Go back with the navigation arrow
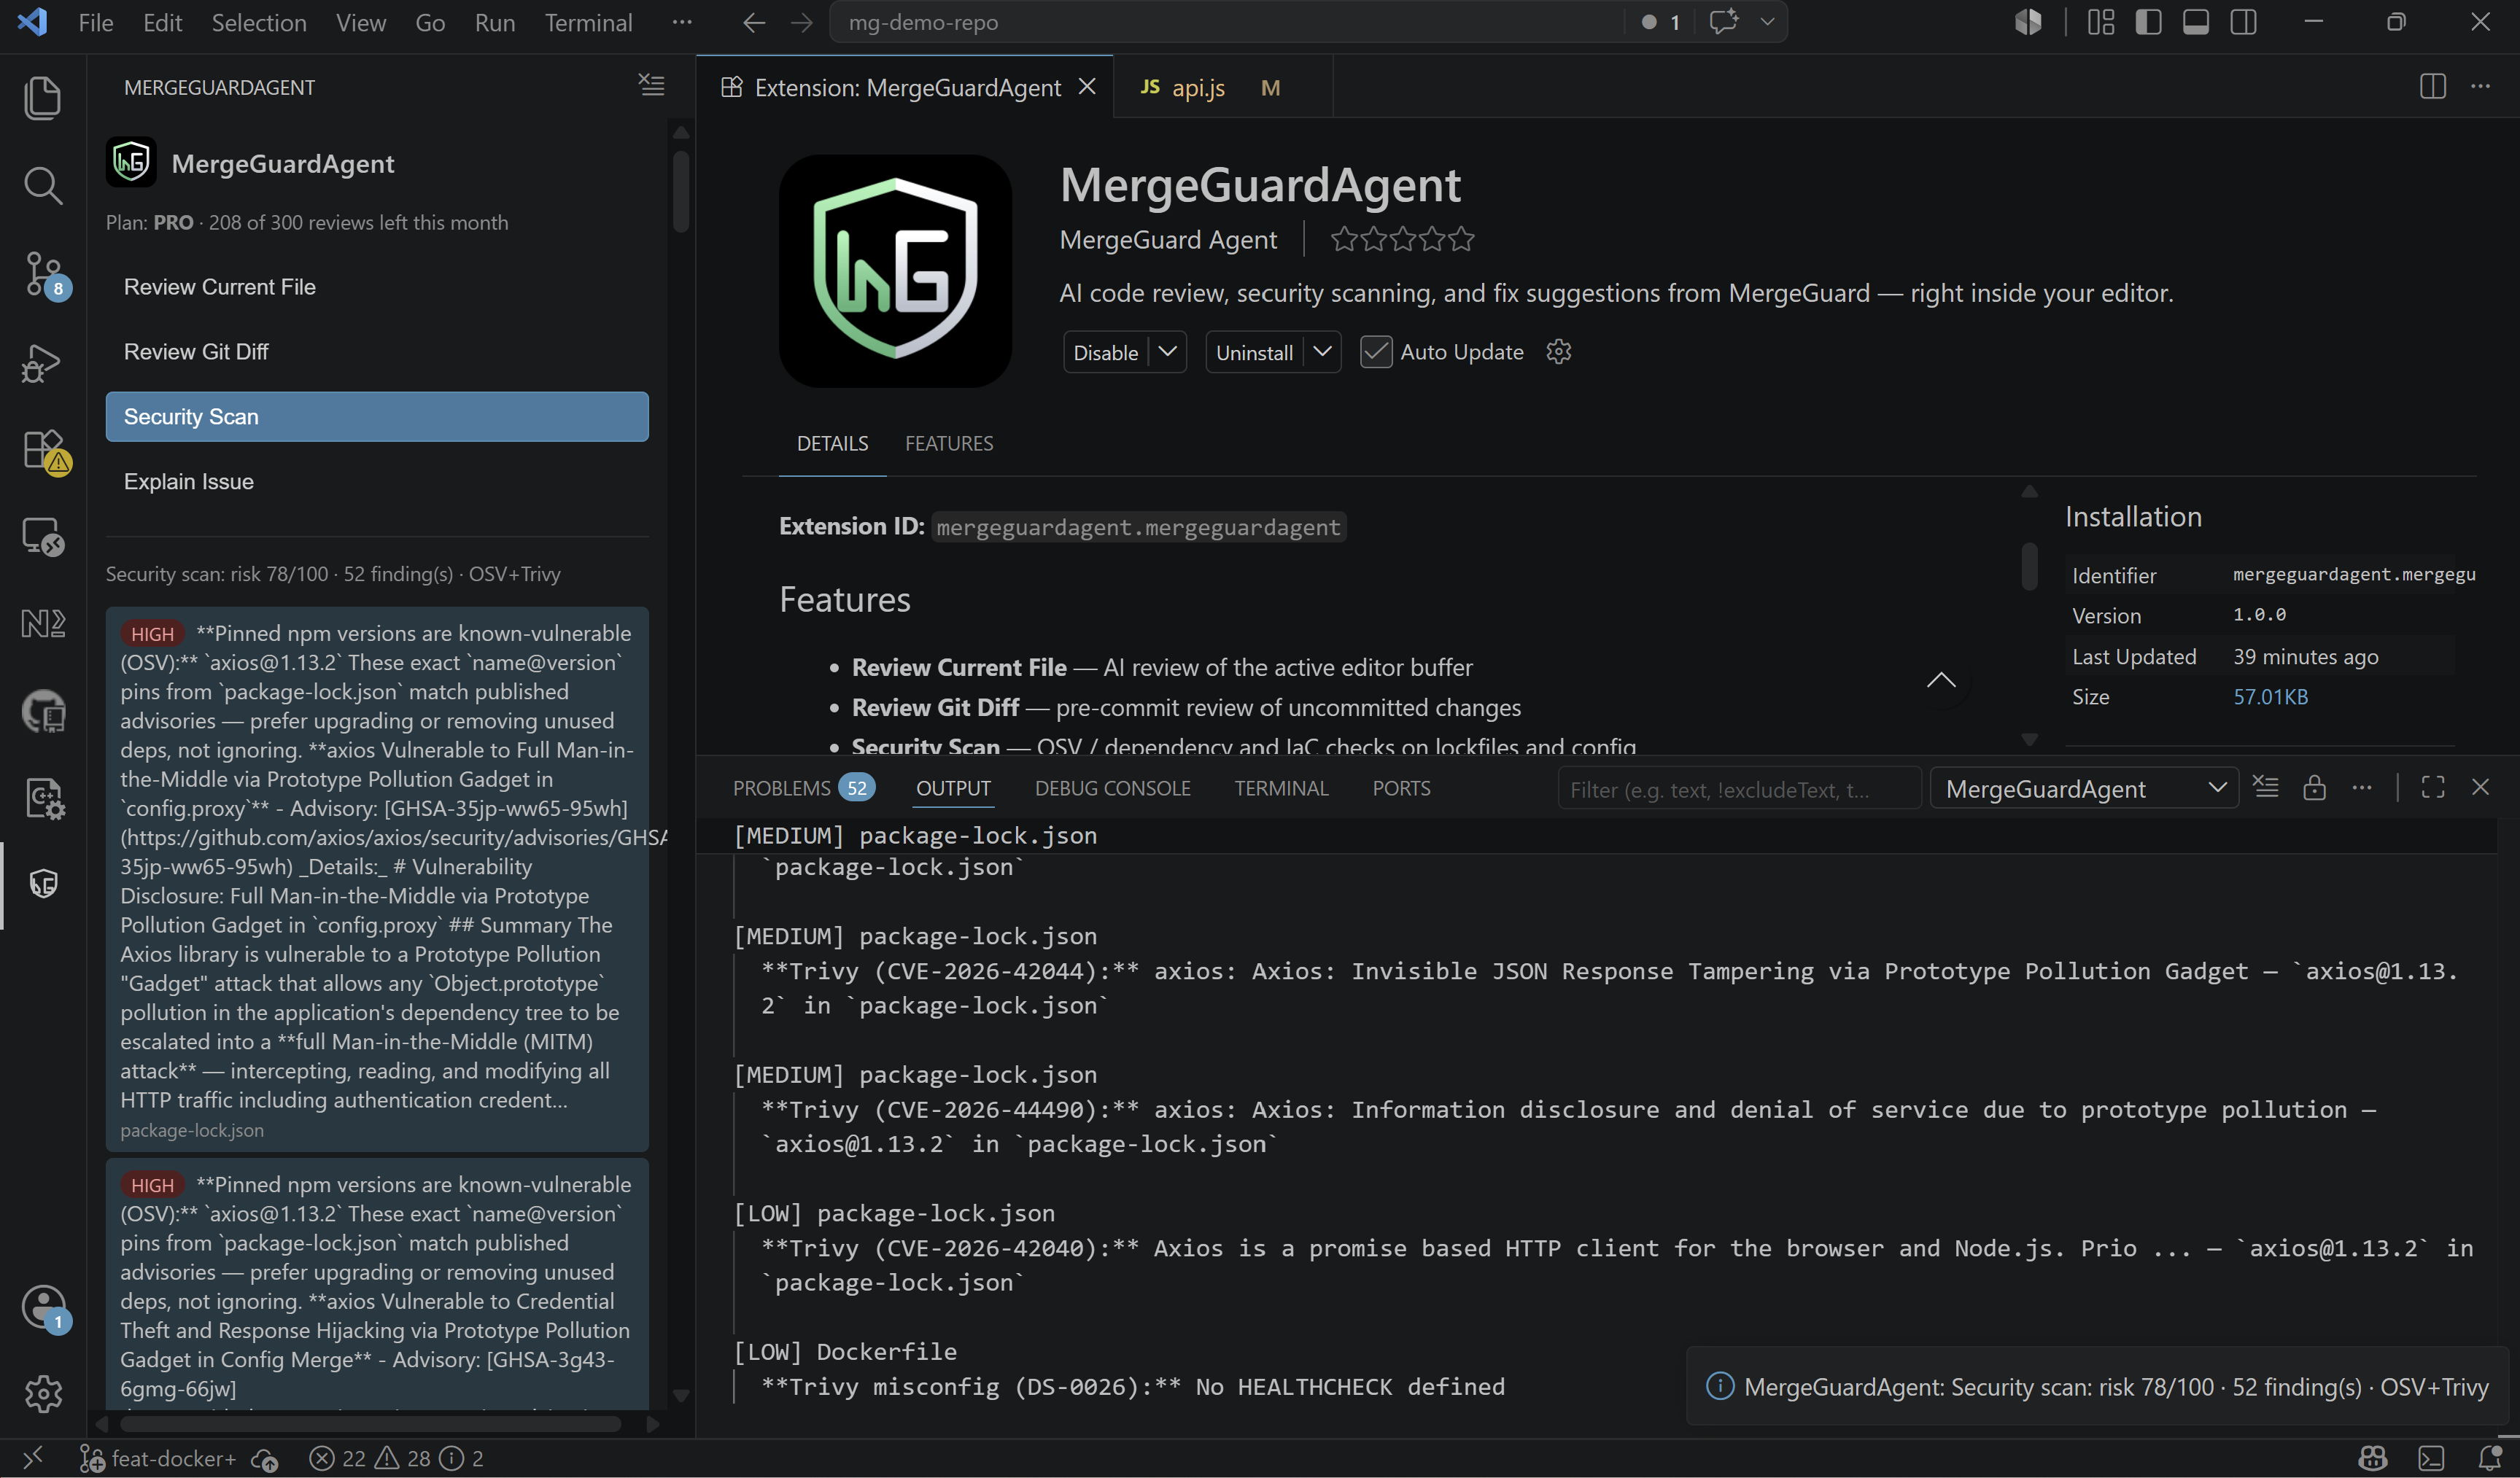The image size is (2520, 1478). [754, 22]
